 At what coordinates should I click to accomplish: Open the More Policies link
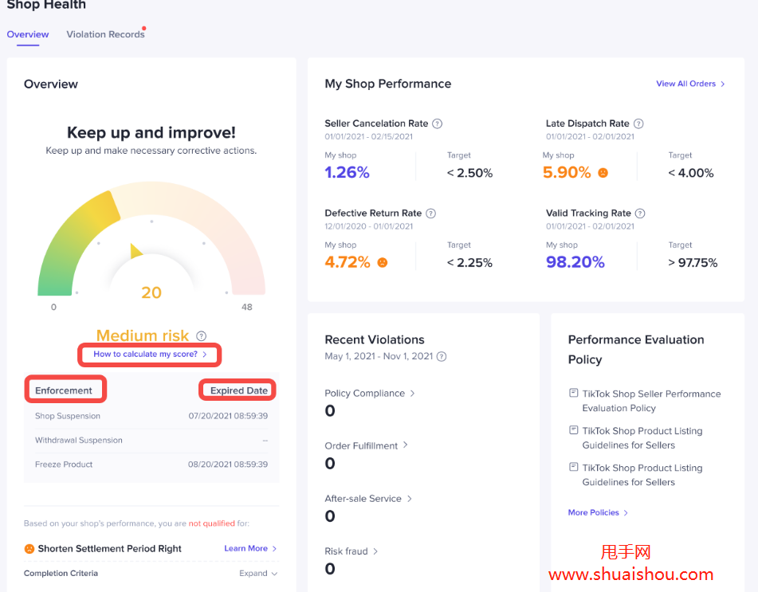point(598,513)
